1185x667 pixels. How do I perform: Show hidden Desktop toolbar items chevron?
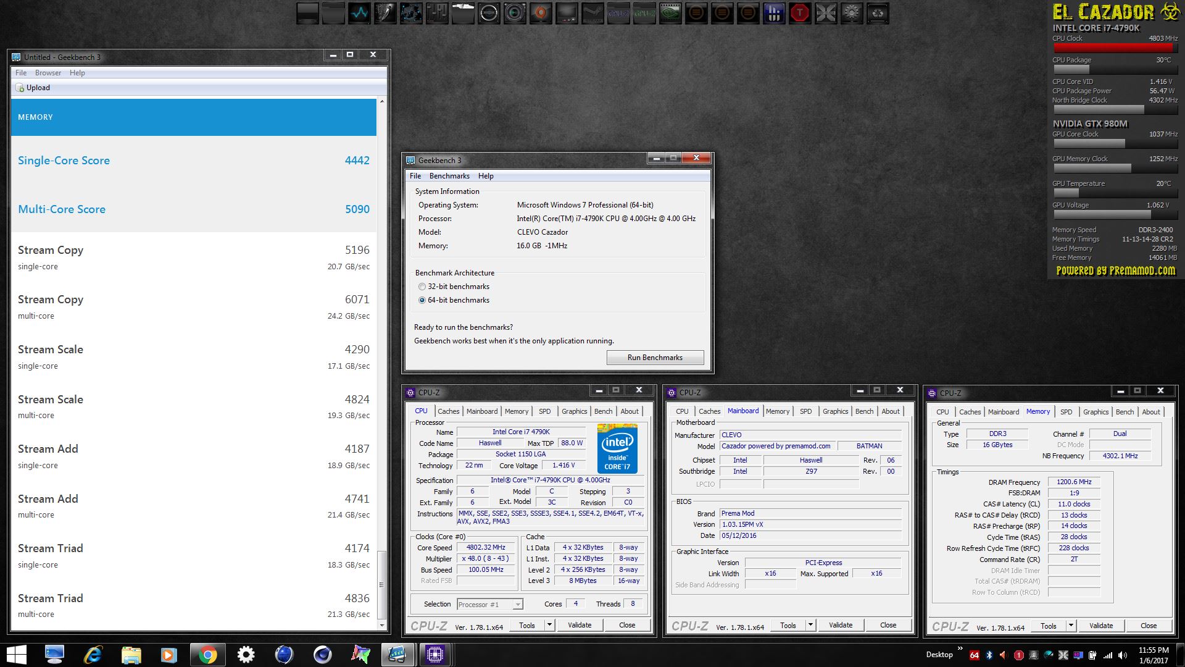(960, 649)
